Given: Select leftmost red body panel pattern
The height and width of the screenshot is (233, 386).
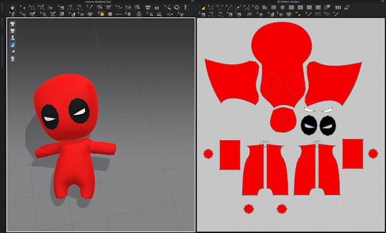Looking at the screenshot, I should (x=253, y=170).
